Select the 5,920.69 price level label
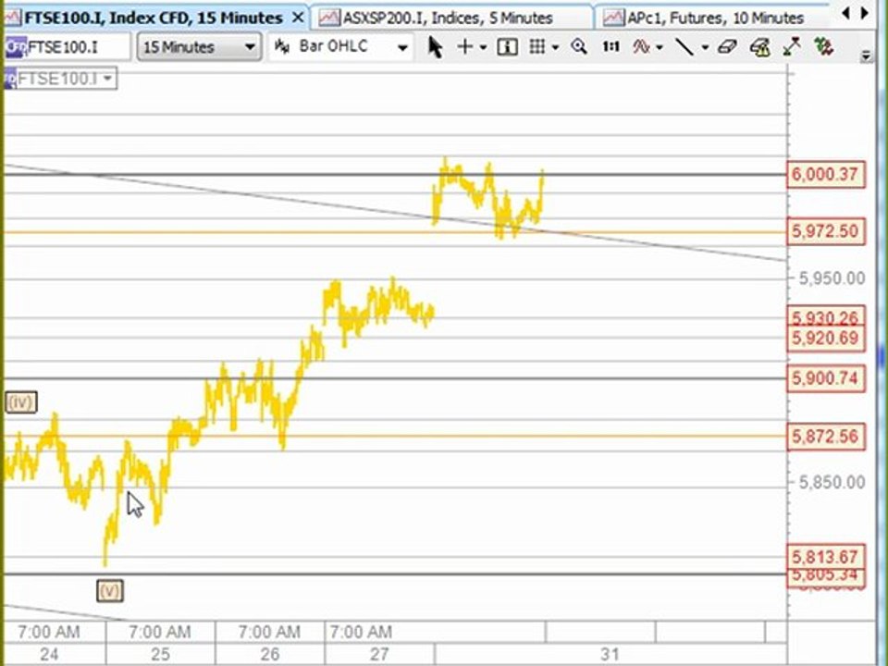888x666 pixels. coord(826,339)
